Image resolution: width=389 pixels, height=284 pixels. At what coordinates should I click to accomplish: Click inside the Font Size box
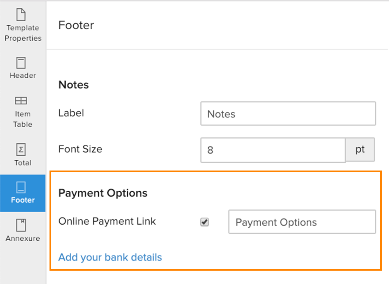coord(272,150)
